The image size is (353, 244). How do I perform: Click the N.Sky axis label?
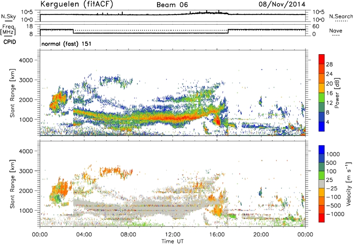point(8,16)
